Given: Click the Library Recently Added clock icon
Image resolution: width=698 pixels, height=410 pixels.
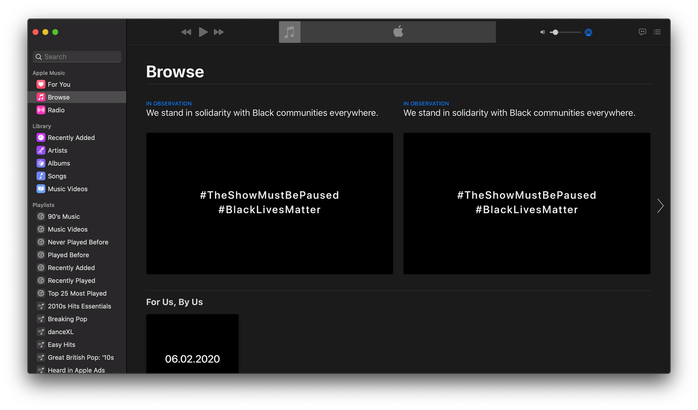Looking at the screenshot, I should coord(41,138).
